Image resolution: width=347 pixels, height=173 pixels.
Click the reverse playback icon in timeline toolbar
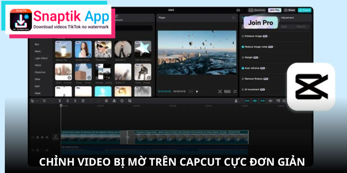click(106, 101)
